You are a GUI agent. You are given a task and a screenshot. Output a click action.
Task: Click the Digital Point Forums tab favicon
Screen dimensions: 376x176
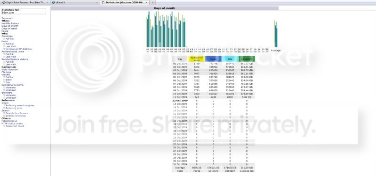(x=4, y=2)
